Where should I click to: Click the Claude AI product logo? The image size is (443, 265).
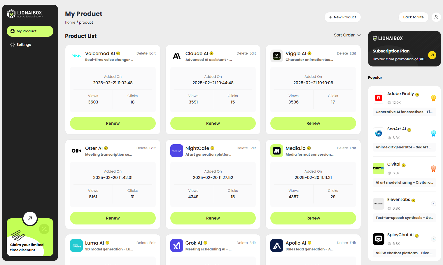177,56
